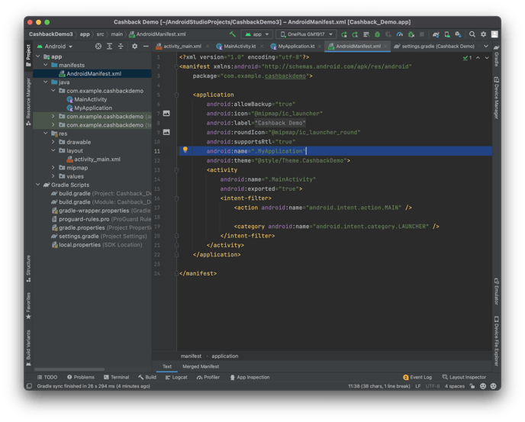Open the Emulator tool window

coord(496,292)
